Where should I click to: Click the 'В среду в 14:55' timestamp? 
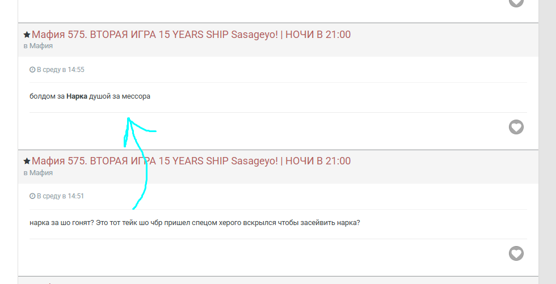point(60,70)
